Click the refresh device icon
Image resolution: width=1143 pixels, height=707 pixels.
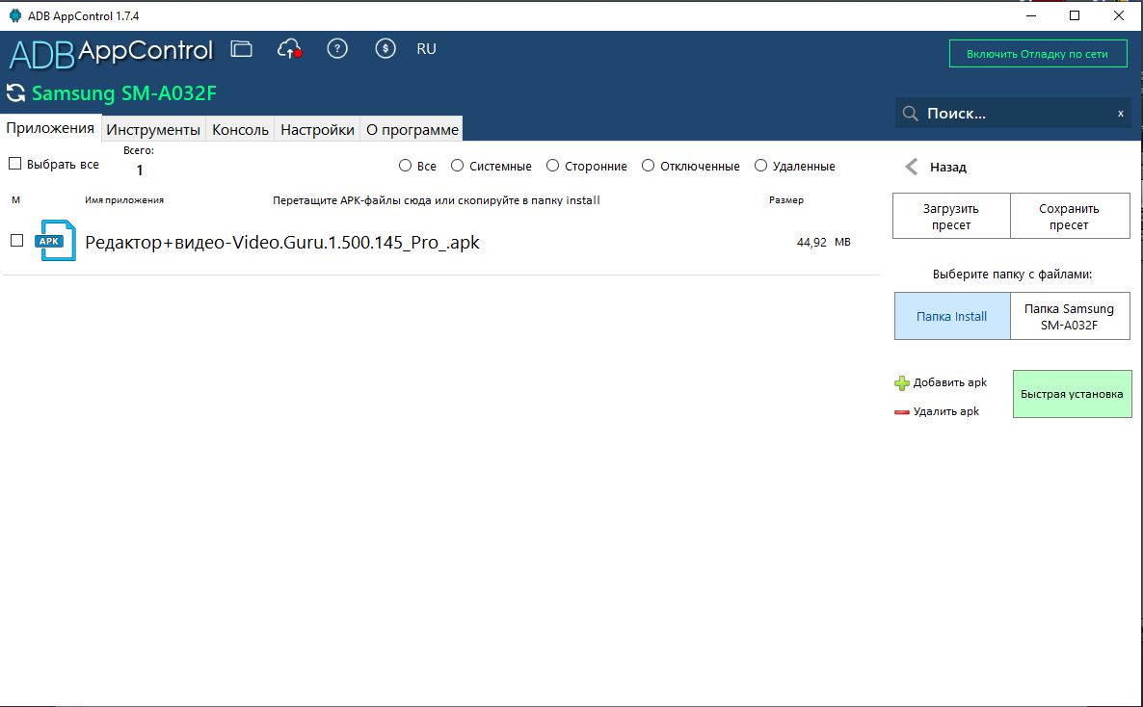15,93
